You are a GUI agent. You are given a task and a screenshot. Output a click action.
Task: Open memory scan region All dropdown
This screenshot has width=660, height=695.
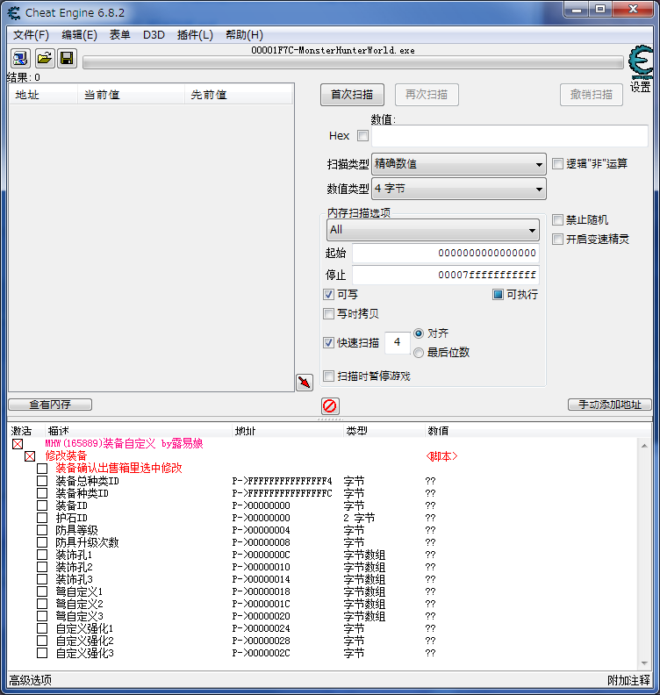(x=433, y=230)
